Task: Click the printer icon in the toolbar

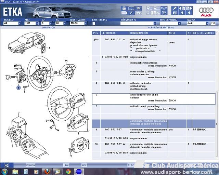Action: 124,8
